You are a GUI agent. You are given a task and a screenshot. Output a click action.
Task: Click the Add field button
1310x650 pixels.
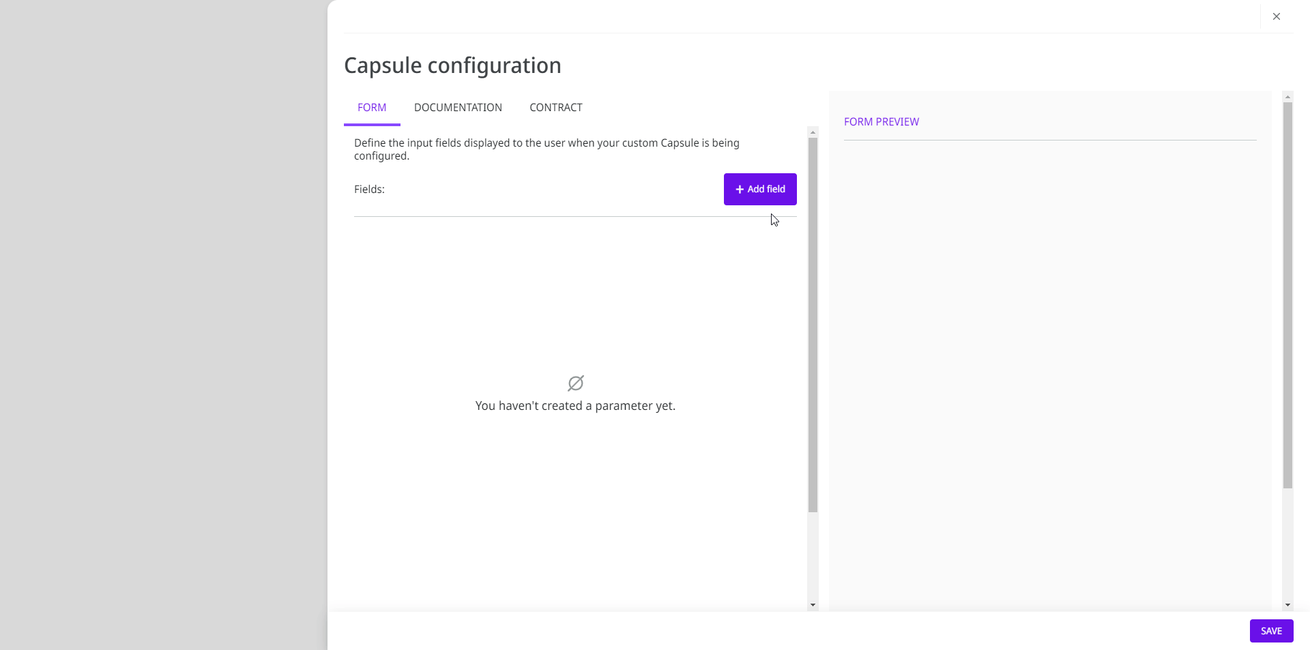pyautogui.click(x=760, y=189)
